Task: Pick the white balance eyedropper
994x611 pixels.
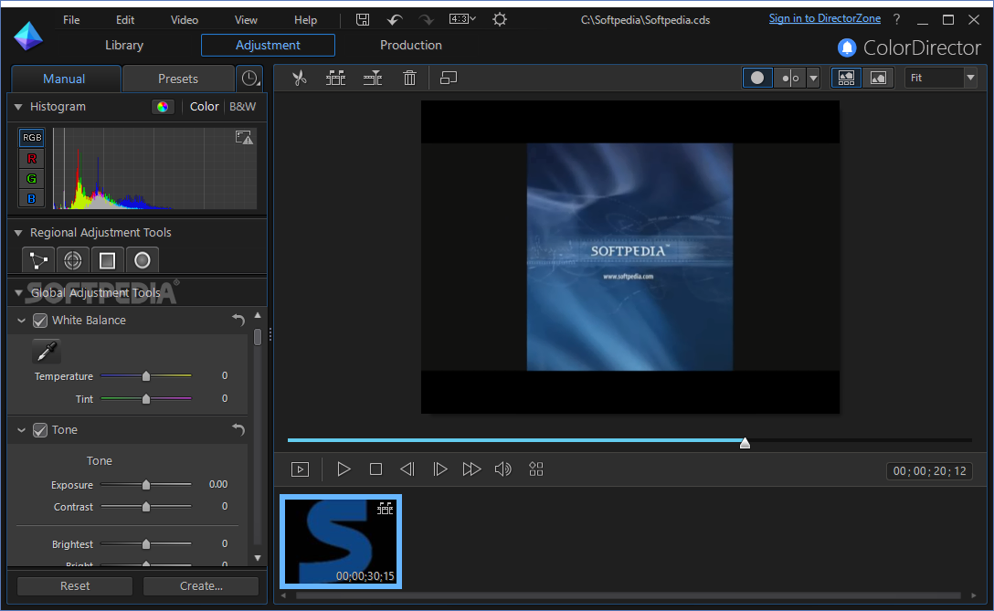Action: (47, 351)
